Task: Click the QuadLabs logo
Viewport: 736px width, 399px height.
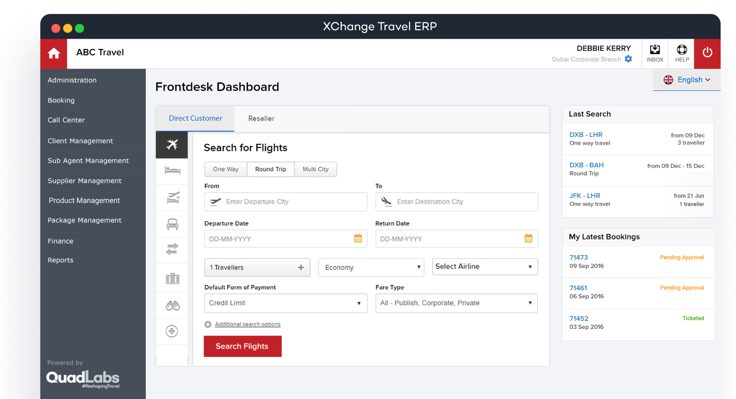Action: pos(83,379)
